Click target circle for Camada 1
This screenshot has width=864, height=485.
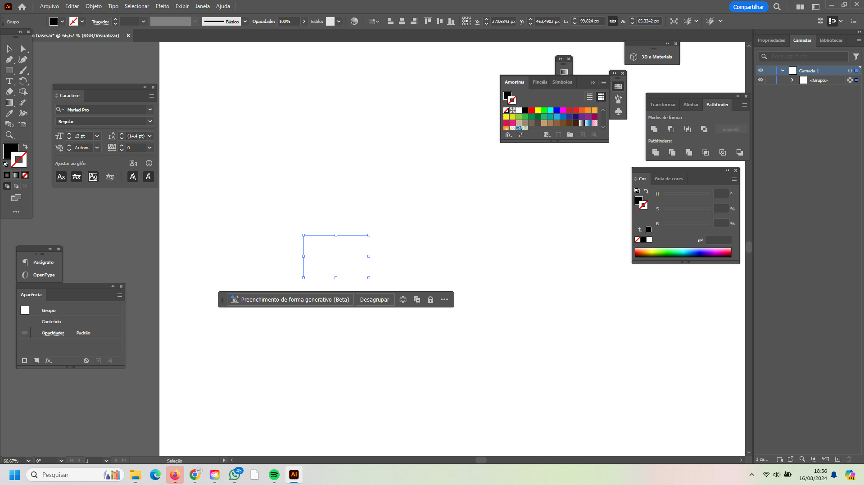(x=850, y=71)
